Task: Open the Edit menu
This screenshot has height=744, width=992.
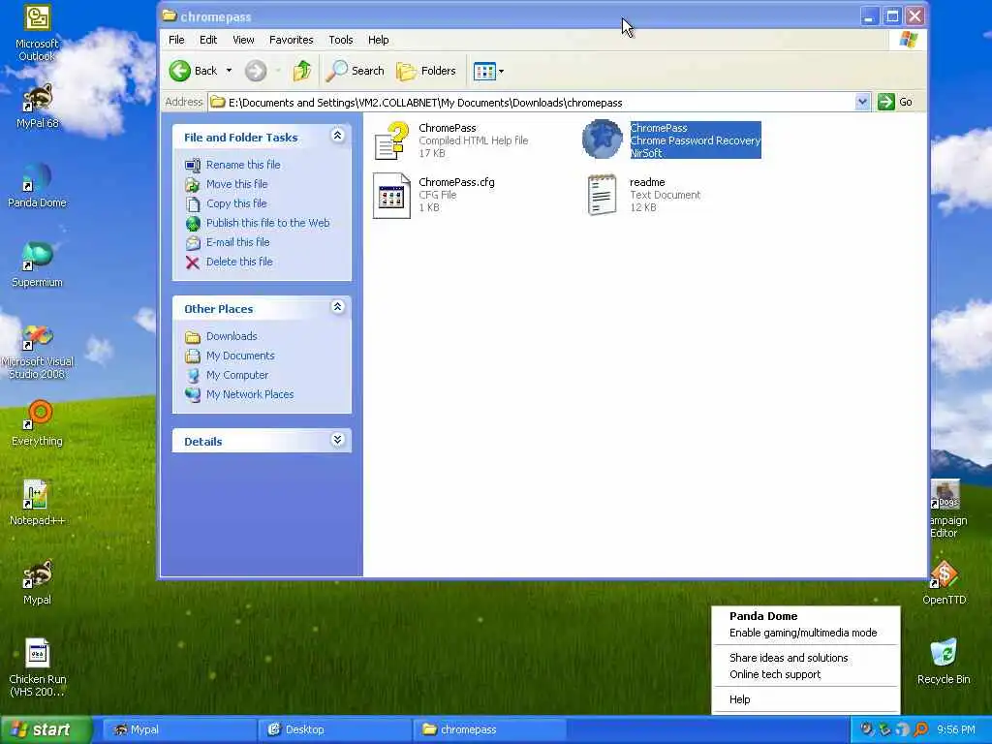Action: [x=208, y=40]
